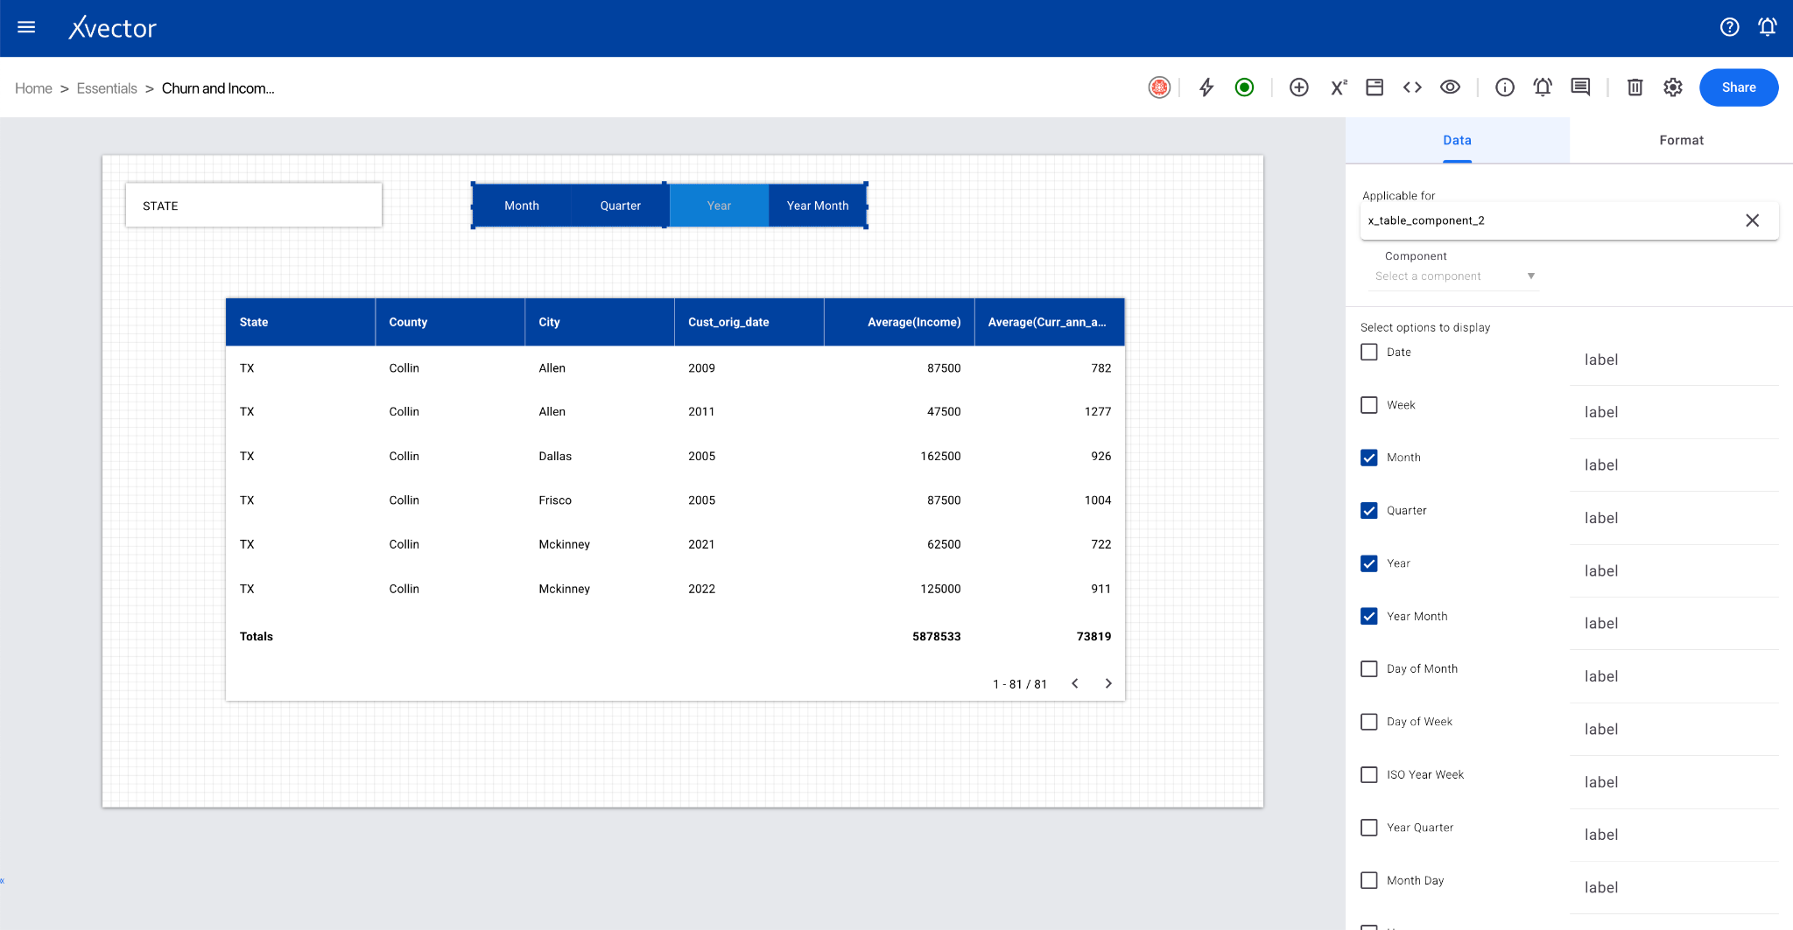Check the Month Day checkbox
The width and height of the screenshot is (1793, 930).
1369,880
